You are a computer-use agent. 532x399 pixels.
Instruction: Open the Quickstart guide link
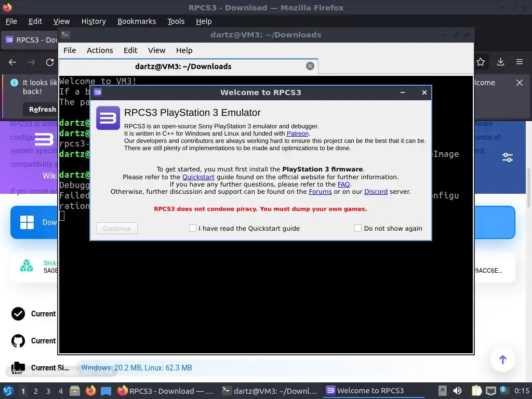click(x=198, y=177)
